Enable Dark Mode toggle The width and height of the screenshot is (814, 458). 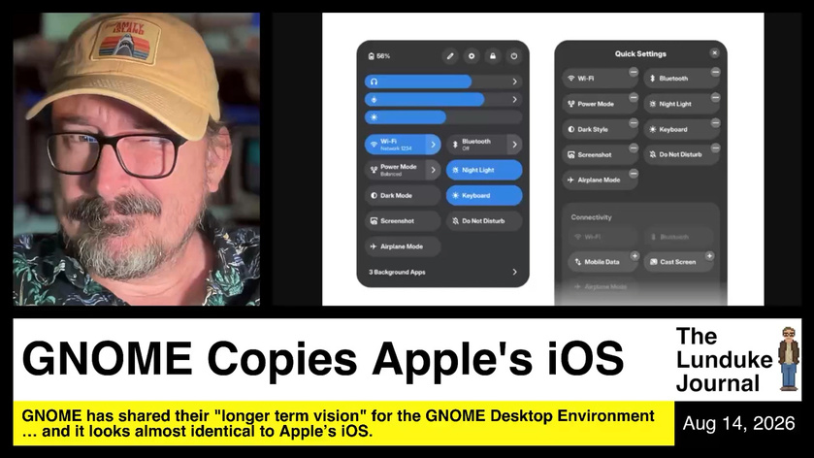(403, 195)
